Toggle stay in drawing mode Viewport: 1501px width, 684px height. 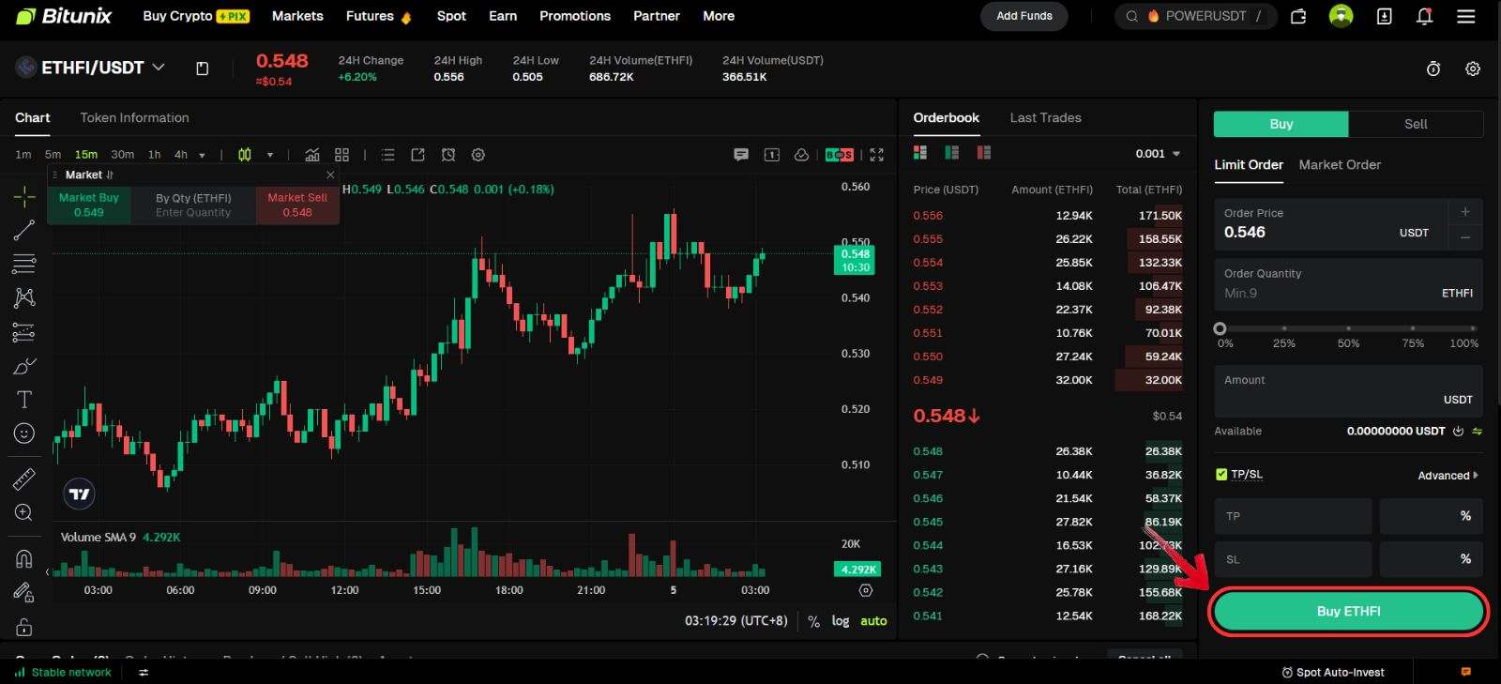click(x=24, y=592)
